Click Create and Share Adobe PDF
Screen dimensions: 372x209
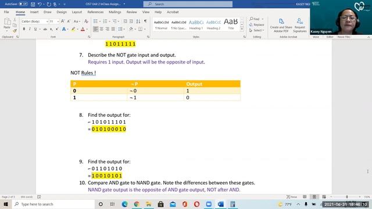pyautogui.click(x=281, y=26)
